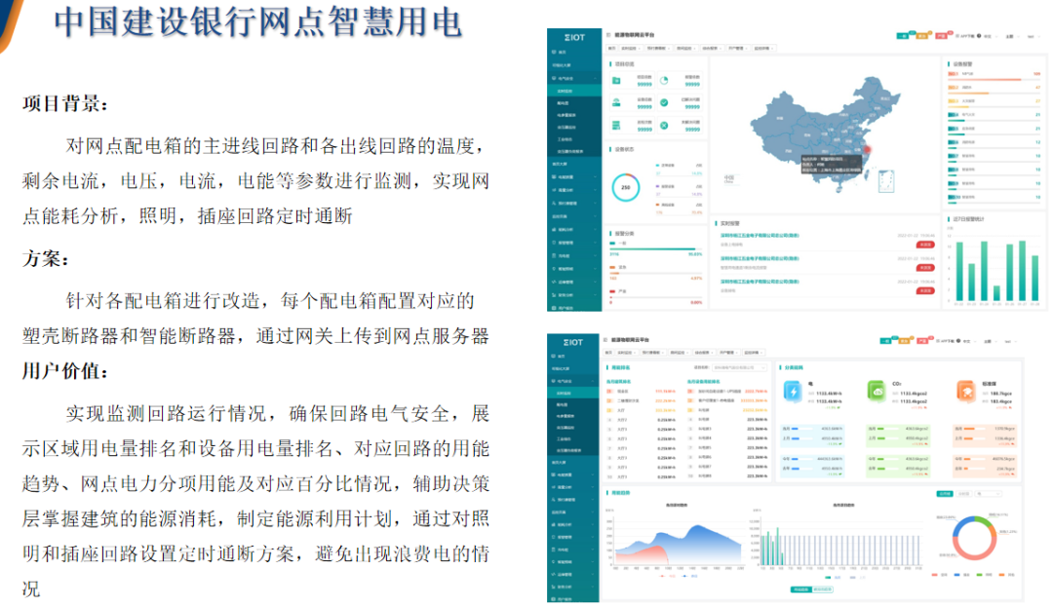The image size is (1053, 607).
Task: Open 首页 tab in lower dashboard tab bar
Action: 608,353
